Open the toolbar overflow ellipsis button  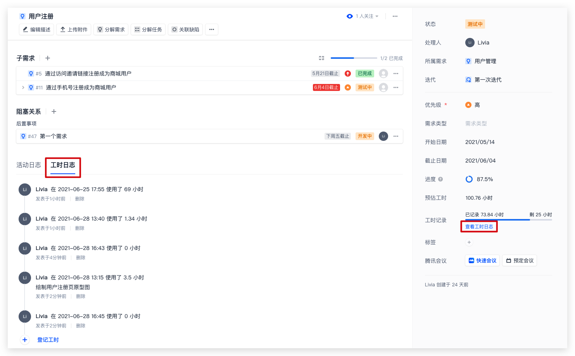point(212,29)
